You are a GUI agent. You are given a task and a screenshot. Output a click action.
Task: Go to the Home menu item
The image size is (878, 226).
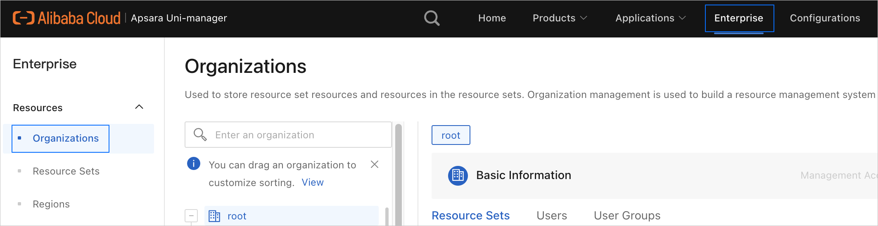[x=492, y=18]
